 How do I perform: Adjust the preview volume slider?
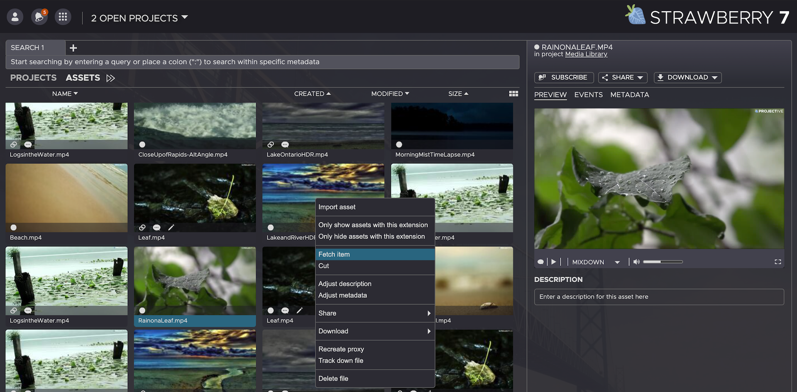click(663, 262)
